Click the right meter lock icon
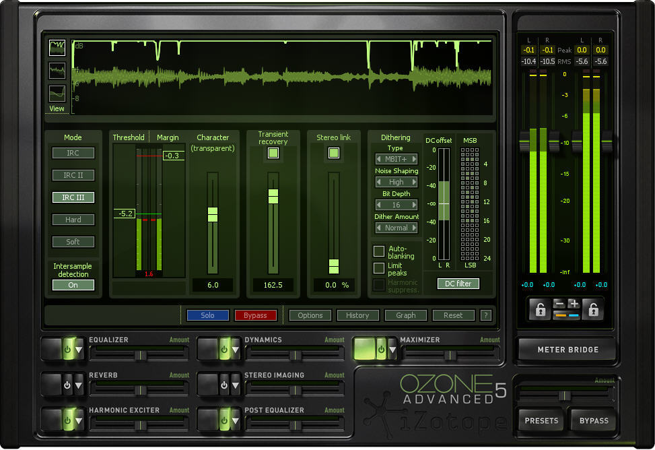The height and width of the screenshot is (450, 655). click(x=592, y=309)
